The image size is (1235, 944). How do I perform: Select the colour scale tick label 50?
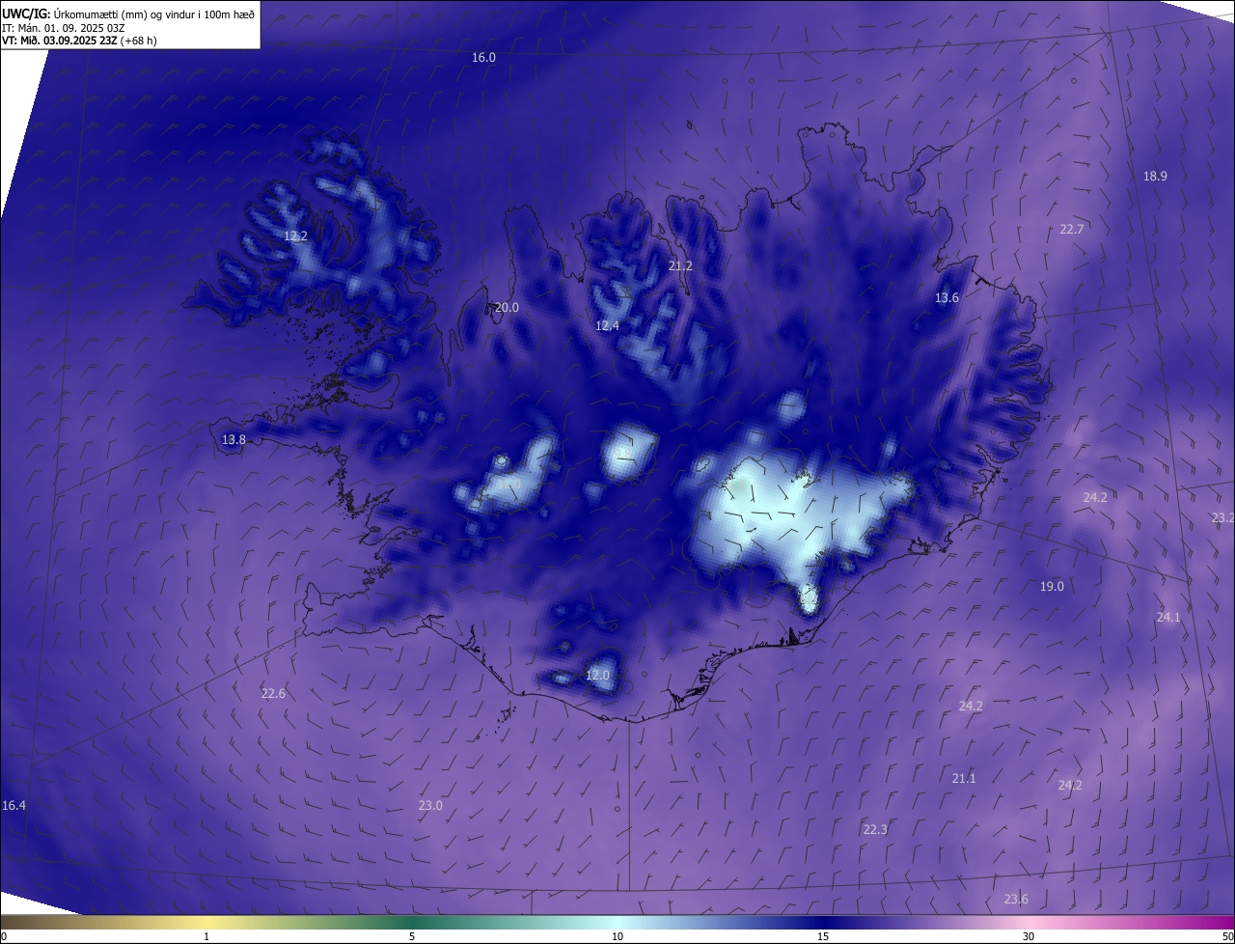pyautogui.click(x=1227, y=936)
